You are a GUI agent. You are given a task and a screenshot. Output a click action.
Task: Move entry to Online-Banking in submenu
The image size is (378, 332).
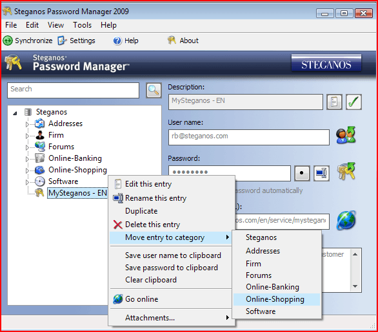pyautogui.click(x=277, y=287)
